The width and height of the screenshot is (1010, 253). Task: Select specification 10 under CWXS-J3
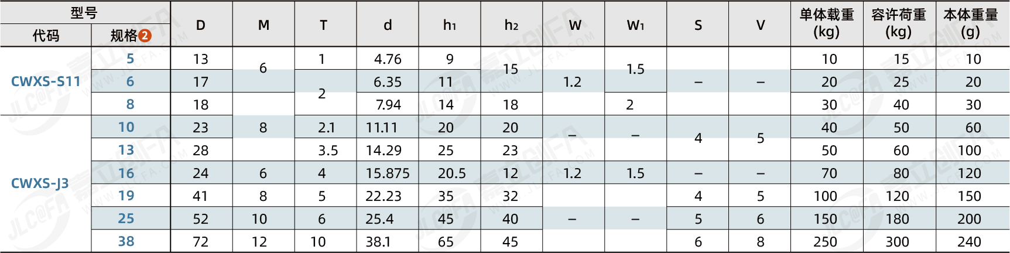[x=126, y=127]
